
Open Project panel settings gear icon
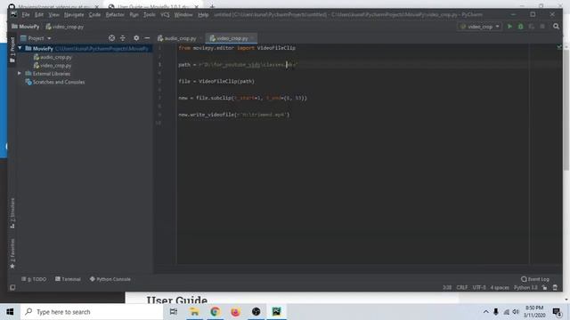pyautogui.click(x=136, y=38)
